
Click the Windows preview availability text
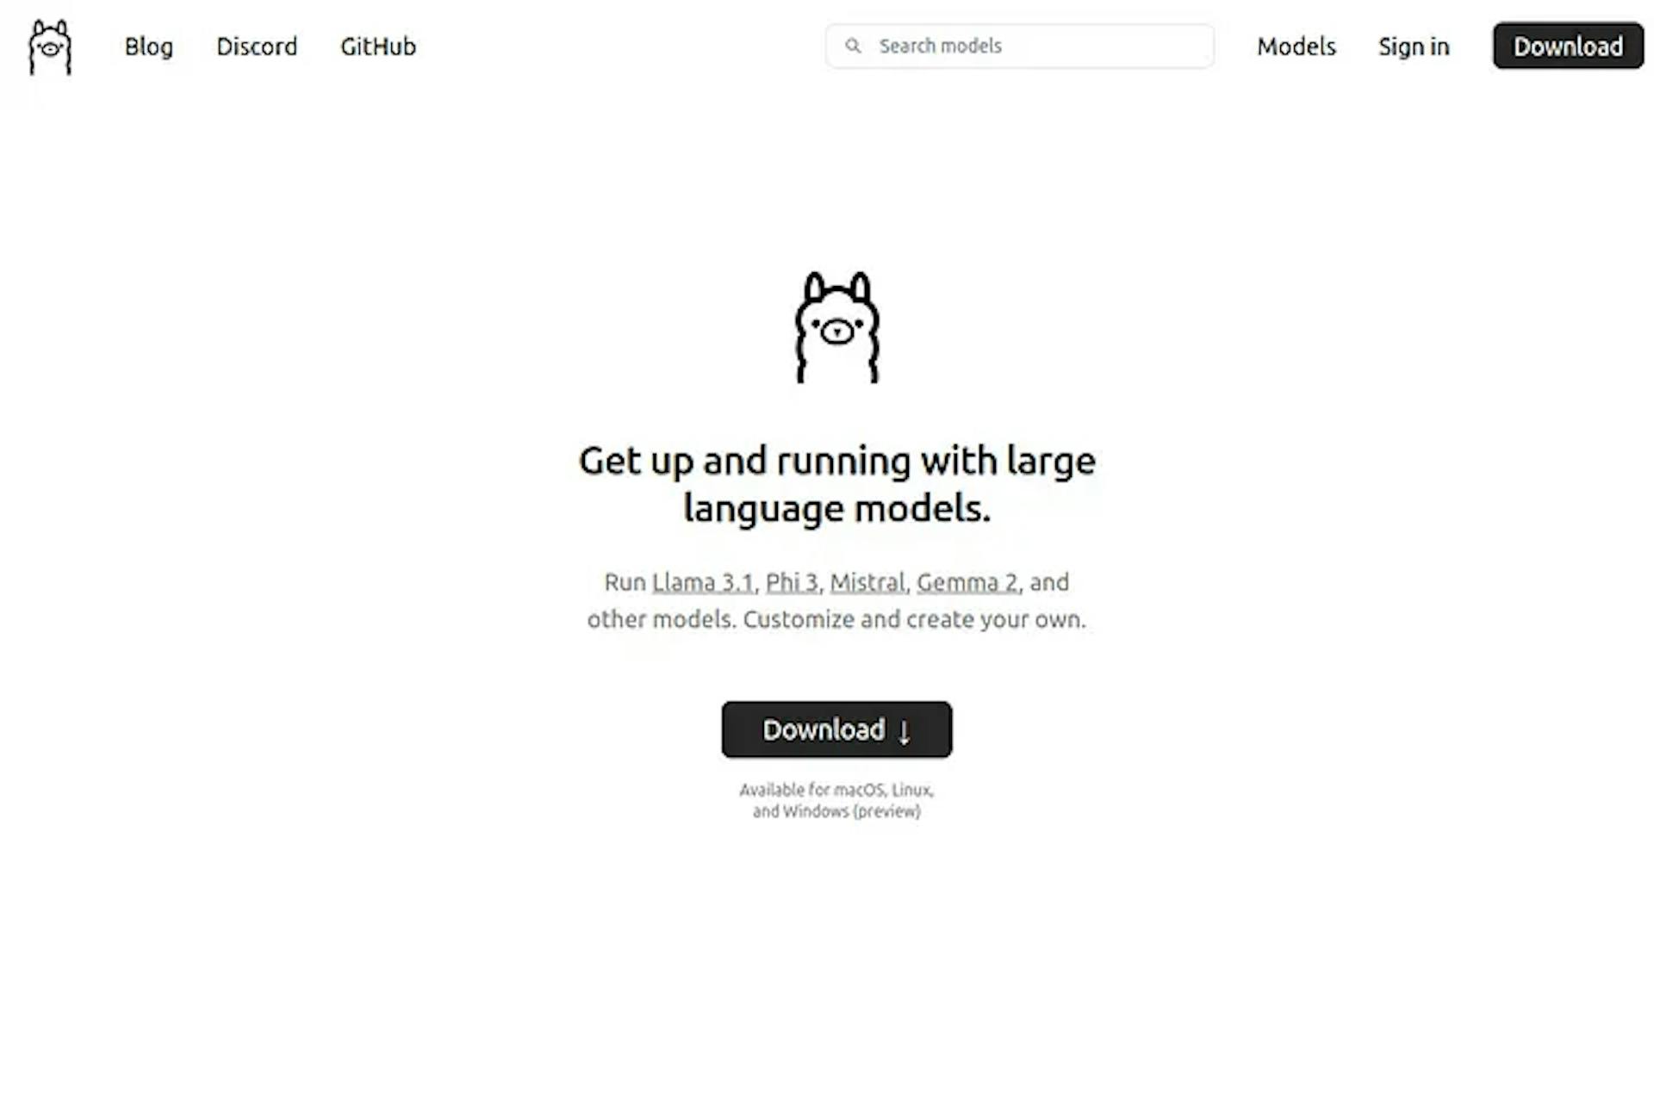click(836, 810)
